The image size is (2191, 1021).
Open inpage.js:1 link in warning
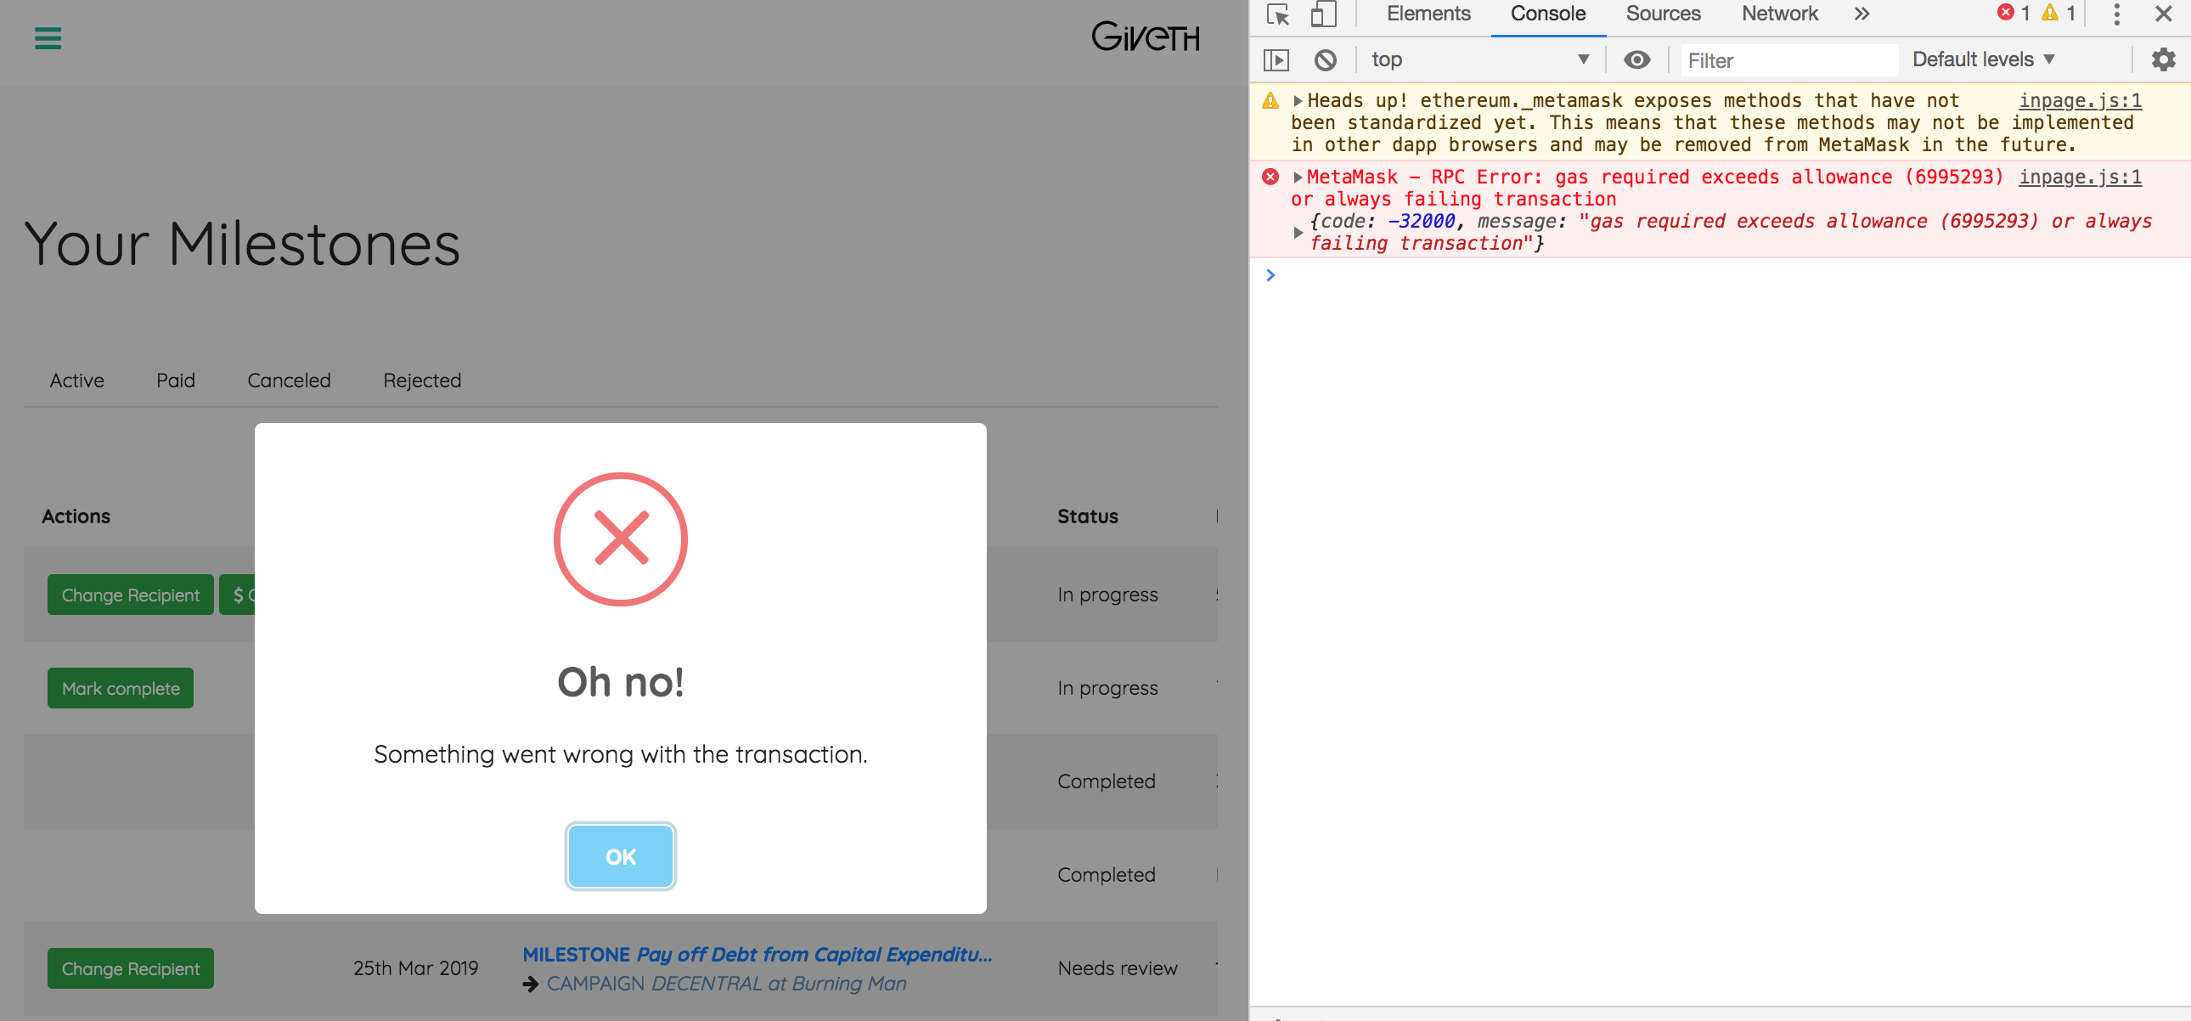(2080, 101)
